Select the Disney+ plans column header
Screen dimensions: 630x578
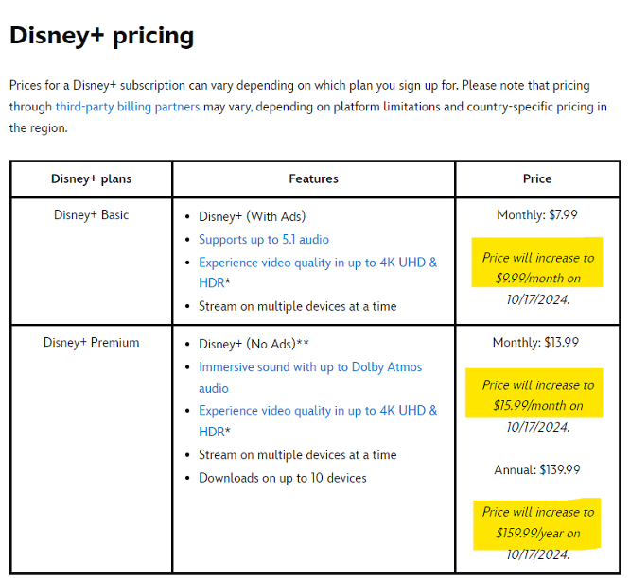tap(91, 178)
